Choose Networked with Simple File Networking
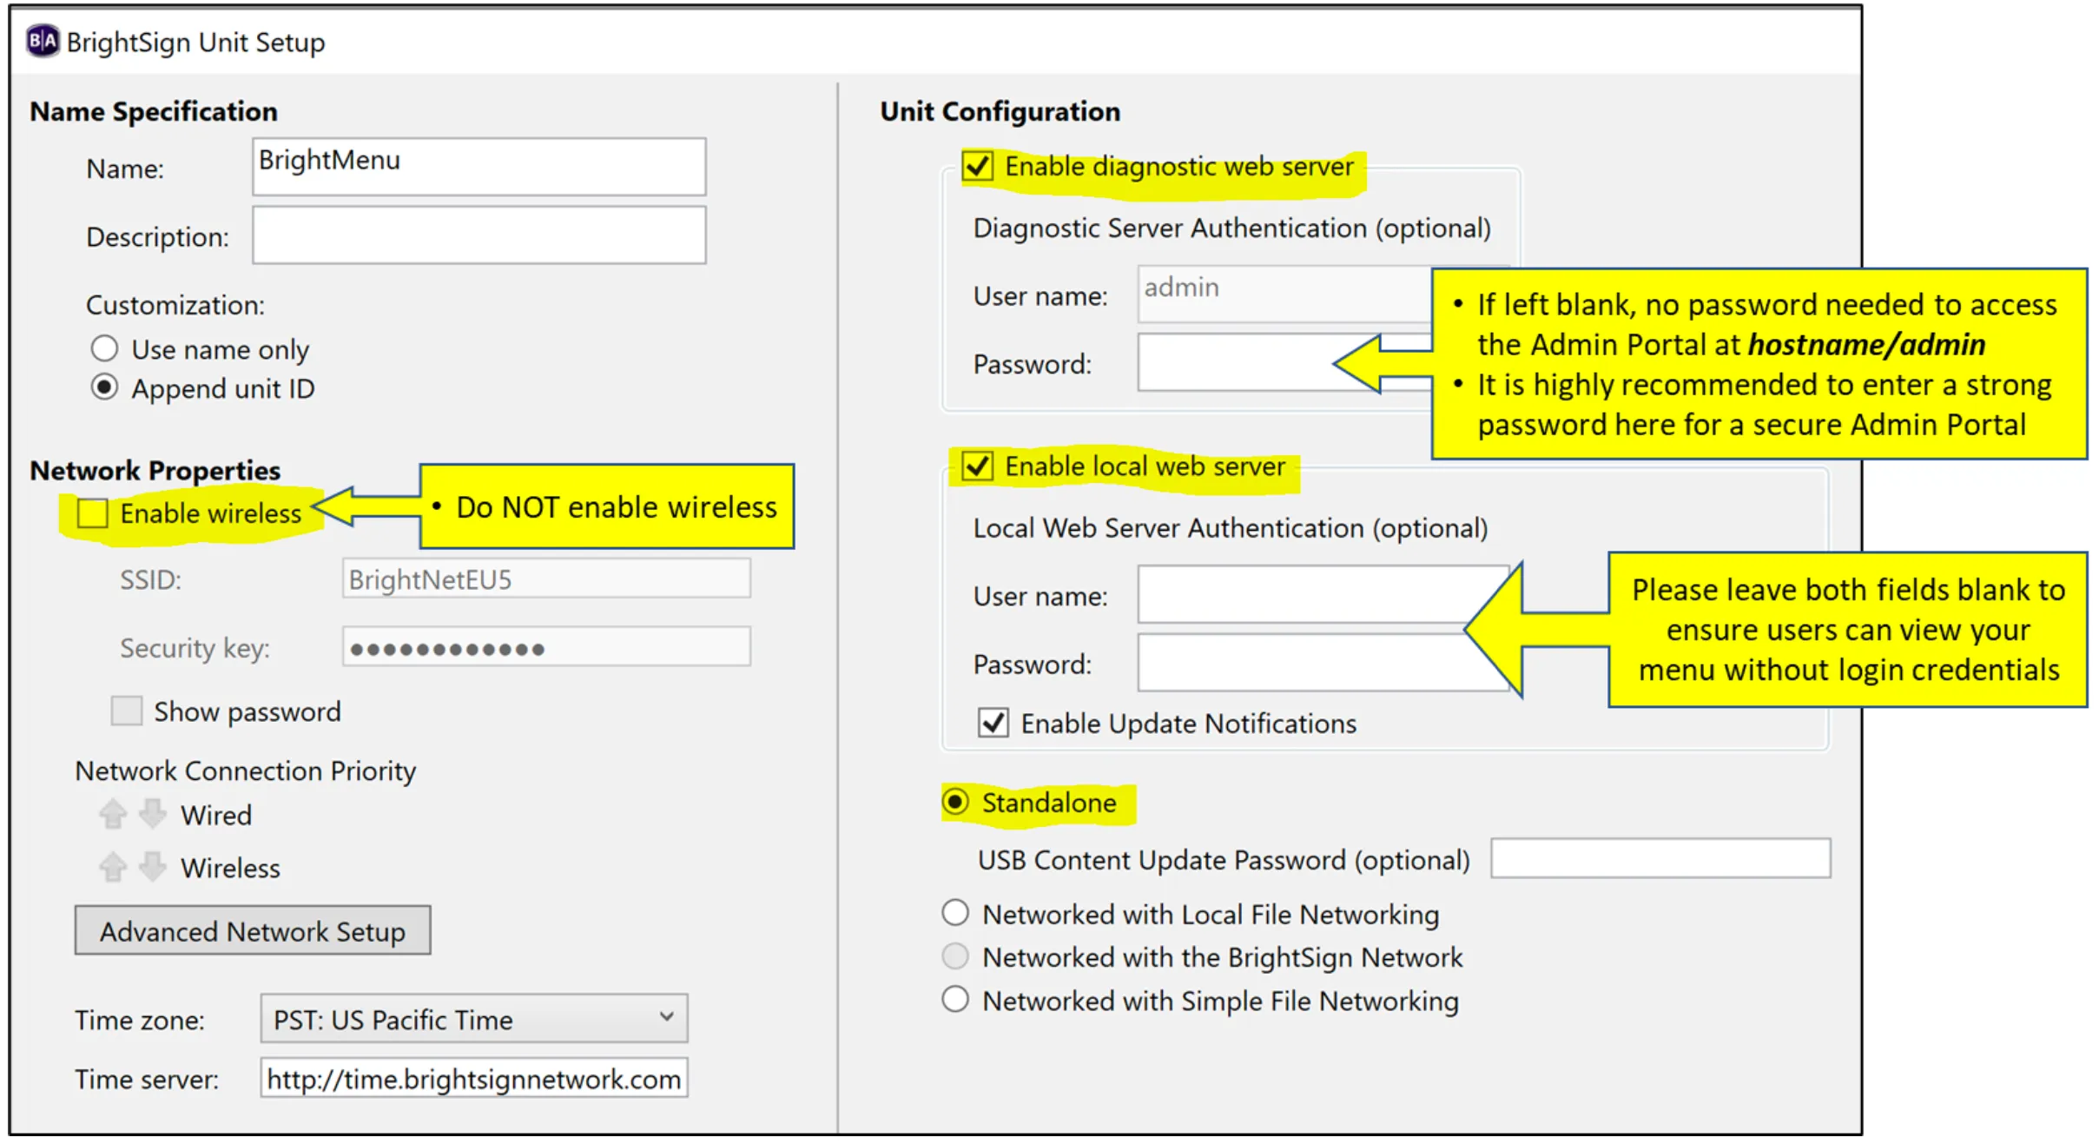This screenshot has width=2099, height=1144. click(955, 1000)
